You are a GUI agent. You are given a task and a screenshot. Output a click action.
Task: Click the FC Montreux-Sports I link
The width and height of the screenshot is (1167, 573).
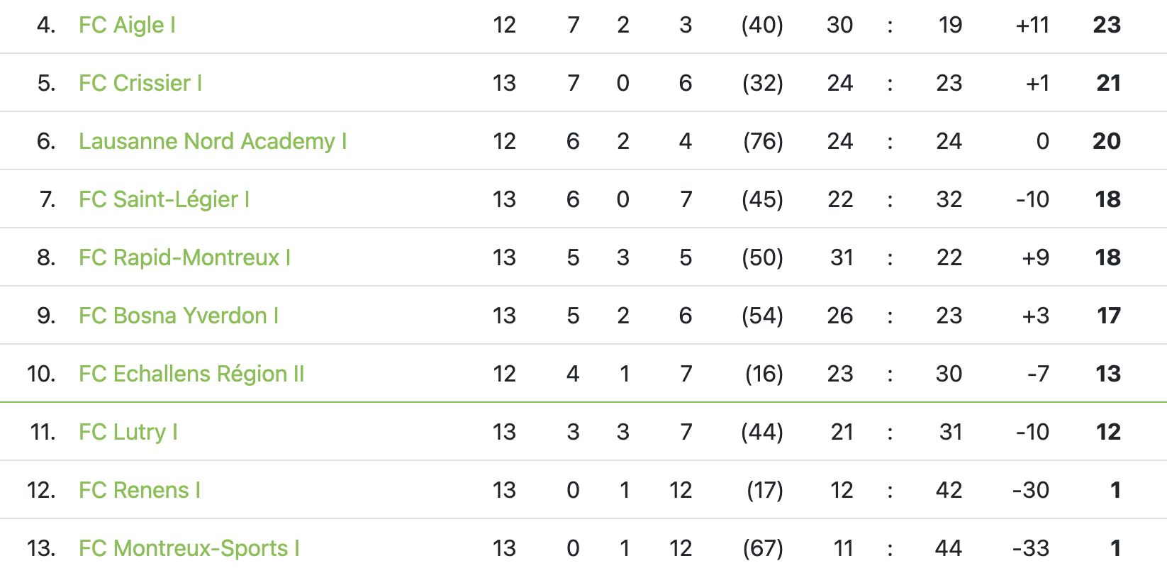189,549
